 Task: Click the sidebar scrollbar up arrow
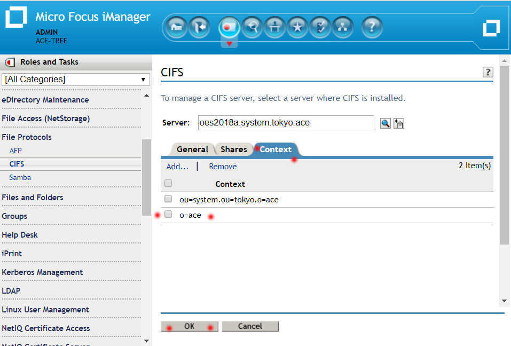(147, 96)
